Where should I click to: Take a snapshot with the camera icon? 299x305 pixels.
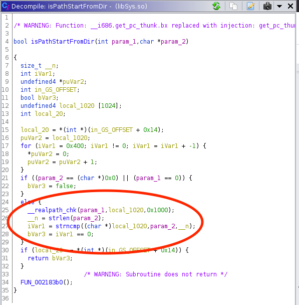(x=267, y=6)
